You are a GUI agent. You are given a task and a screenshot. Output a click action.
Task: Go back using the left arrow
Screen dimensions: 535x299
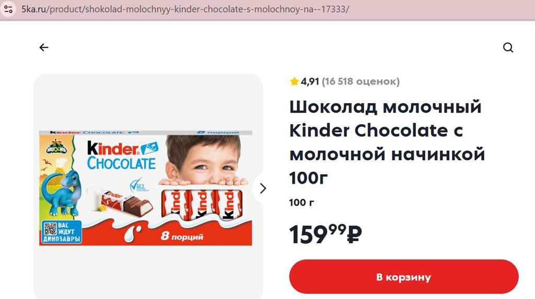pos(44,47)
